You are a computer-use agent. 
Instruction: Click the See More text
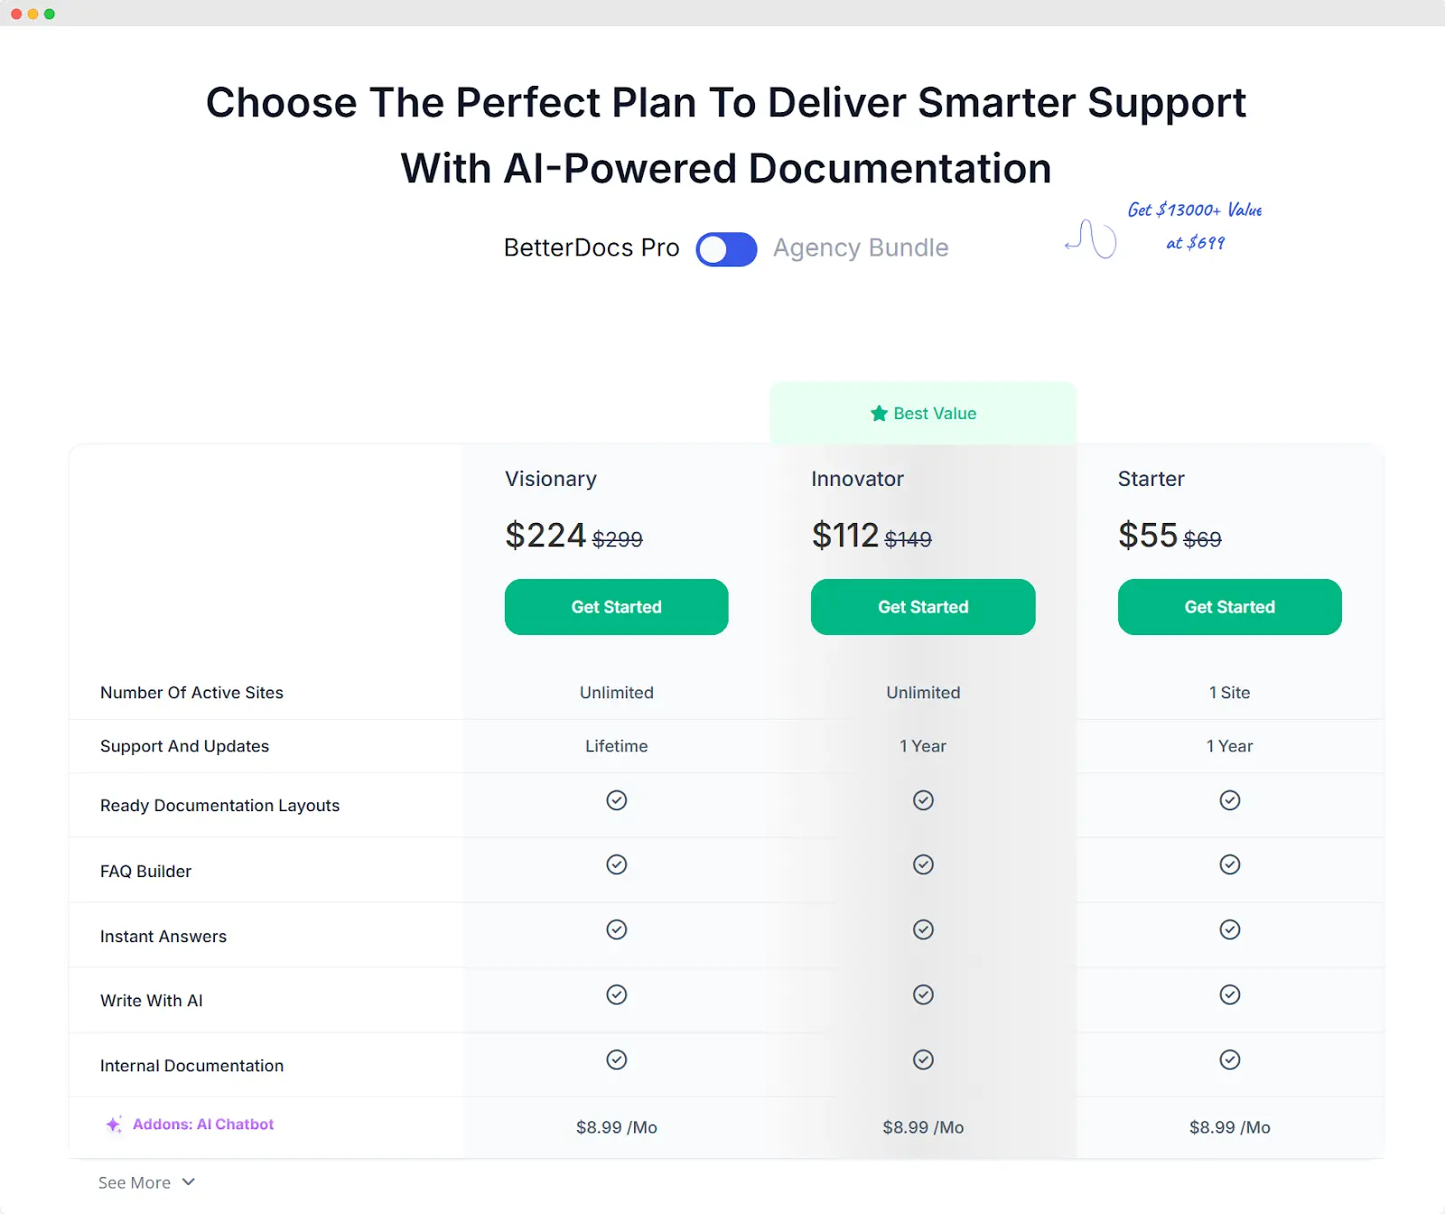135,1182
